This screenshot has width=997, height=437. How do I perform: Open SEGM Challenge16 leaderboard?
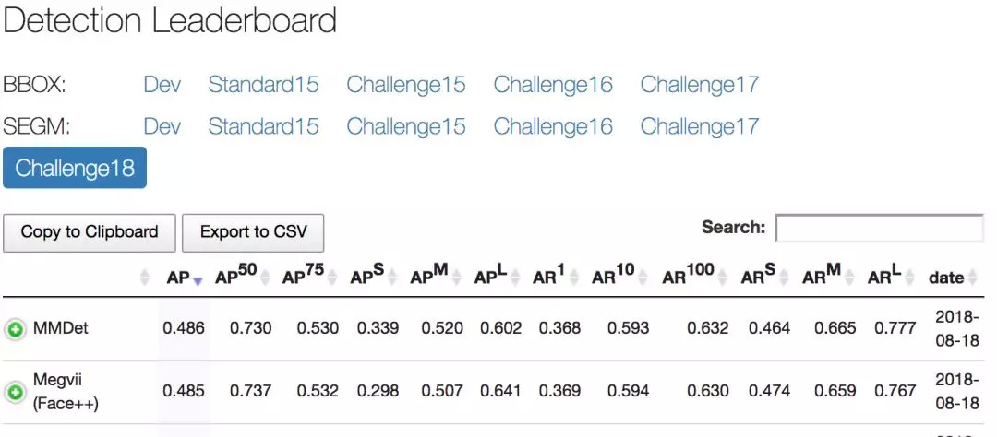point(552,126)
